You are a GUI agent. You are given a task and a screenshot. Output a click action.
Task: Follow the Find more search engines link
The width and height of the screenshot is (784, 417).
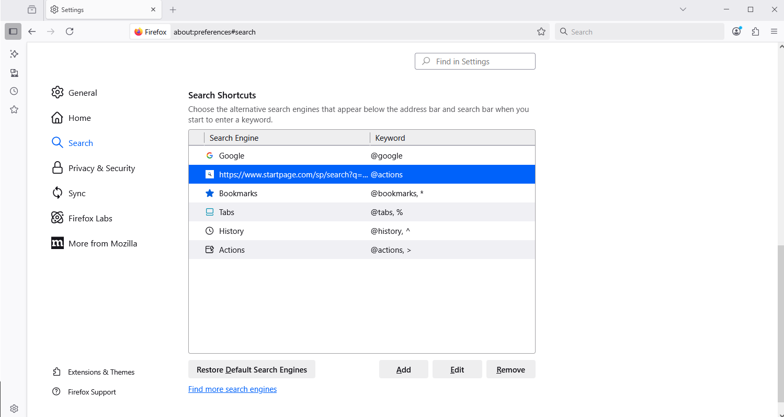232,389
